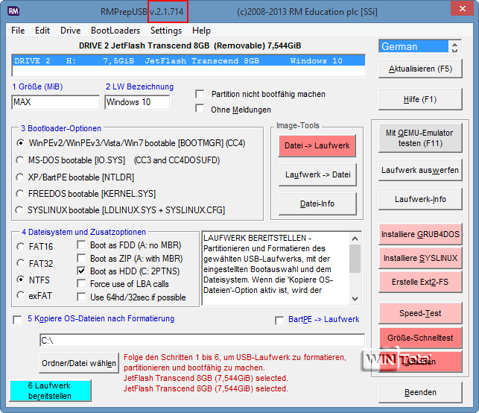The height and width of the screenshot is (413, 479).
Task: Click Installiere GRUB4DOS button
Action: pos(420,234)
